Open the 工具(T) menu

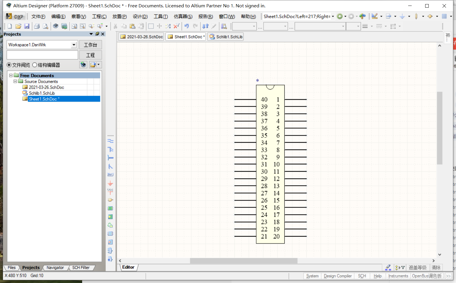coord(161,16)
